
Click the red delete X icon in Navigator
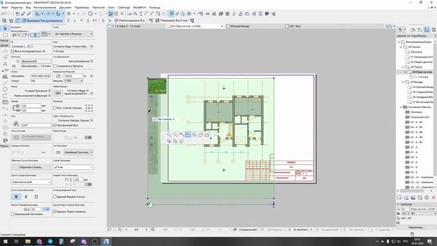(434, 197)
